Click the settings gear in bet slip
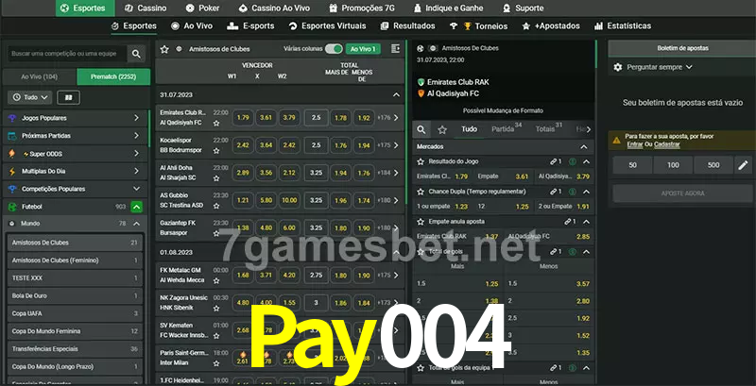The height and width of the screenshot is (386, 756). 618,67
